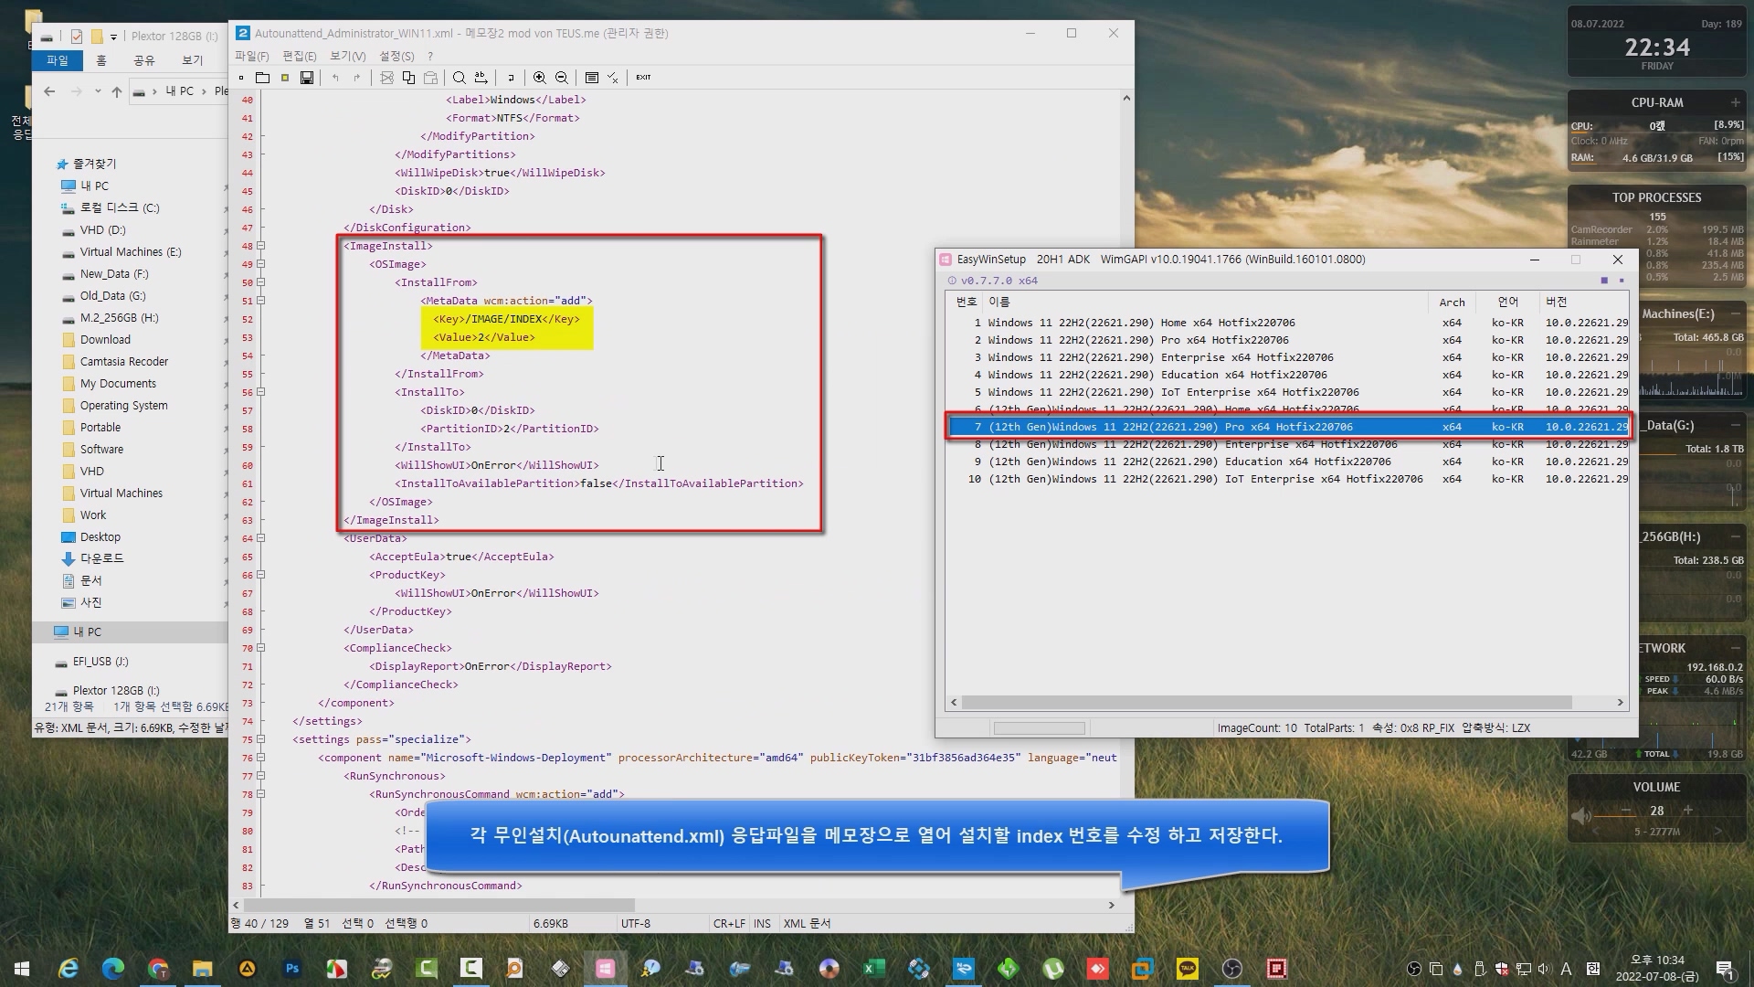This screenshot has height=987, width=1754.
Task: Click the New file icon in Notepad2 toolbar
Action: coord(241,78)
